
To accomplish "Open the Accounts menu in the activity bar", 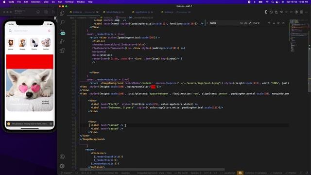I will [x=62, y=157].
